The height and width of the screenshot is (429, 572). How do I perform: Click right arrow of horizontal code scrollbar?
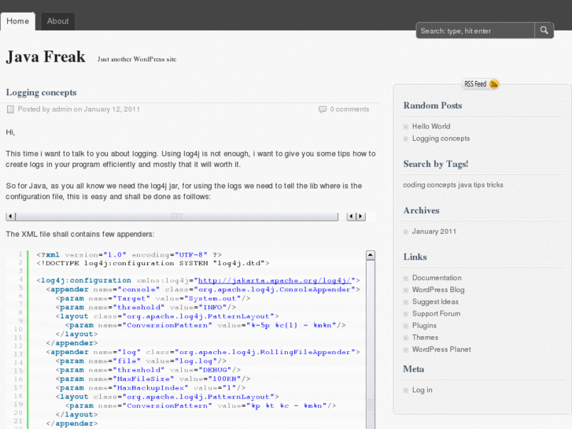360,216
